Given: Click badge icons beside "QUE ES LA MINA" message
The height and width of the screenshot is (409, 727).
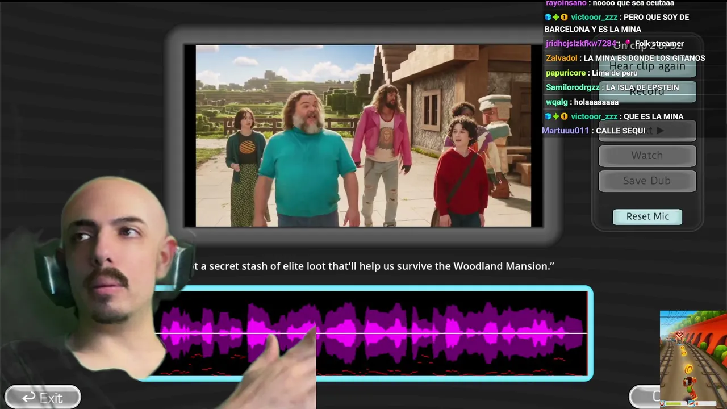Looking at the screenshot, I should point(556,116).
